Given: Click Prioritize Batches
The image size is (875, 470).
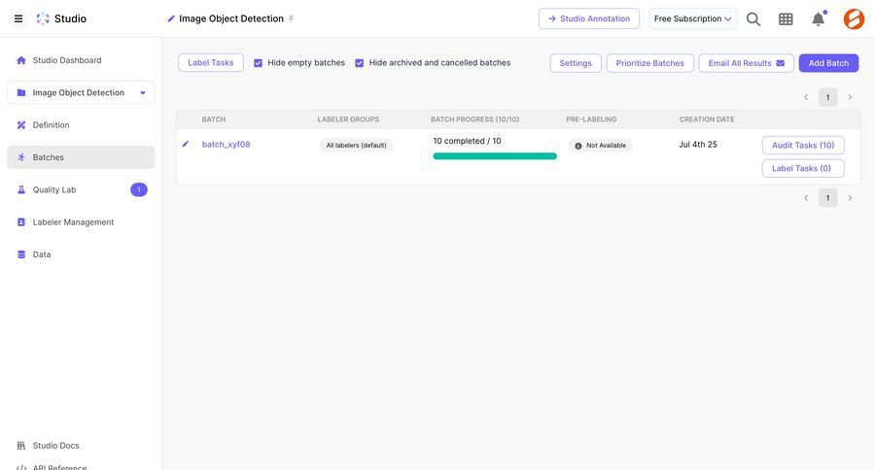Looking at the screenshot, I should (650, 63).
